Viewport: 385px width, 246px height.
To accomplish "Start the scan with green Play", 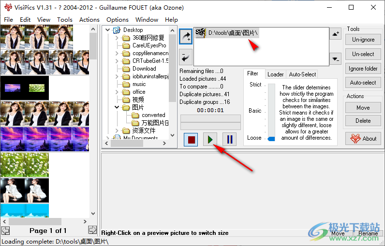I will (210, 140).
